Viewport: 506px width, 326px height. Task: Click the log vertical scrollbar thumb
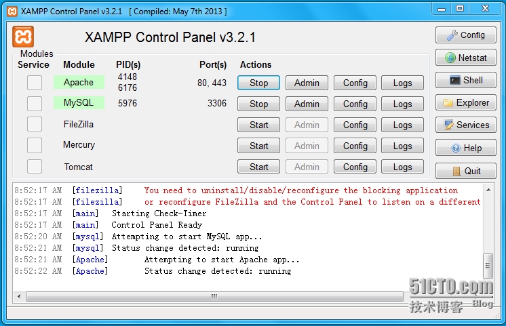(x=488, y=266)
